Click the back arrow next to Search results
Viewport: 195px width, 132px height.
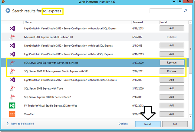click(8, 11)
